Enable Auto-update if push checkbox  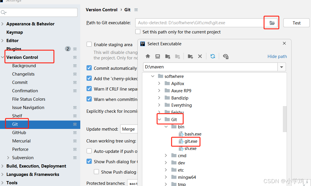89,151
